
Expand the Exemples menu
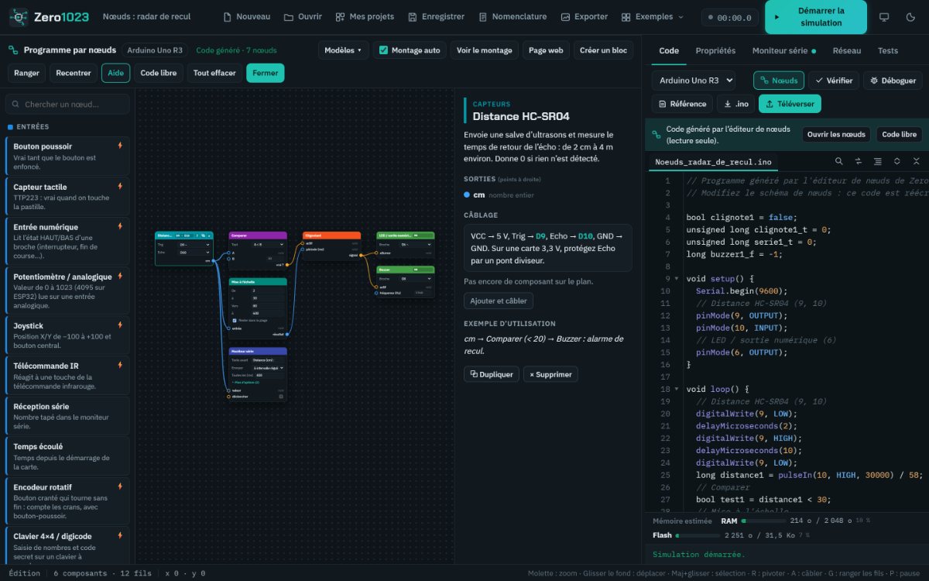pyautogui.click(x=653, y=17)
